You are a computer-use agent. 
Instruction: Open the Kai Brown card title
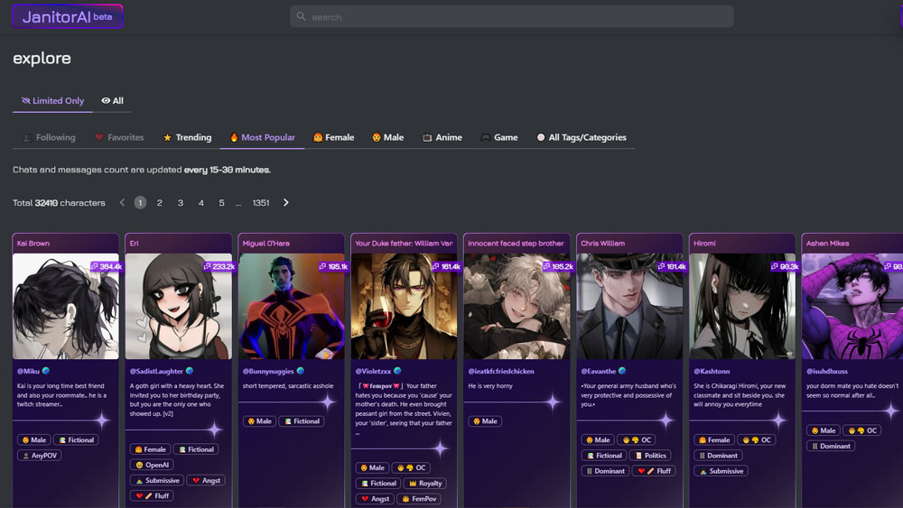33,244
